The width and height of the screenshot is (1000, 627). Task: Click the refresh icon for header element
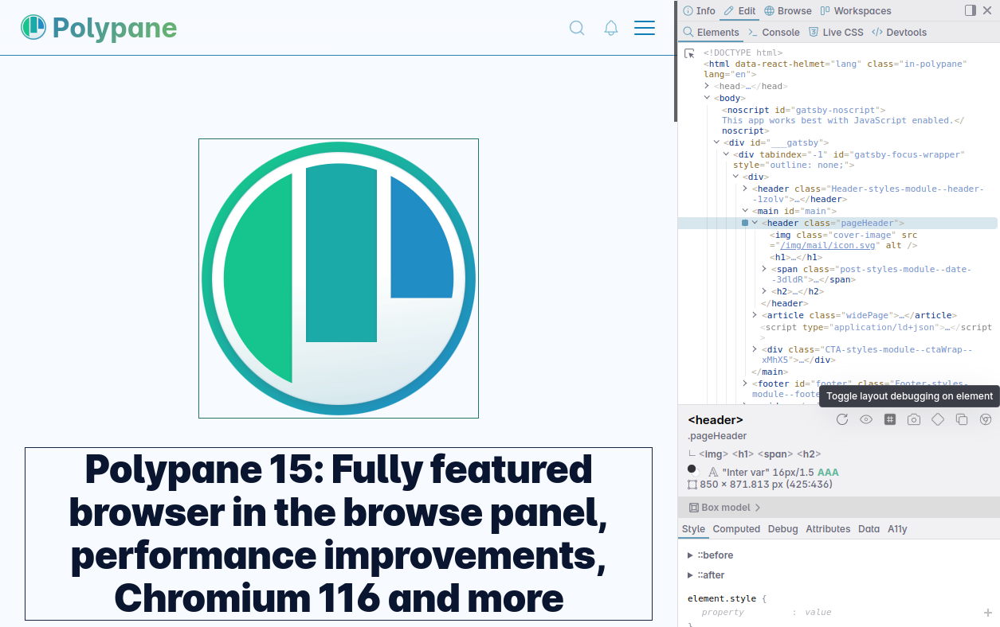[842, 419]
